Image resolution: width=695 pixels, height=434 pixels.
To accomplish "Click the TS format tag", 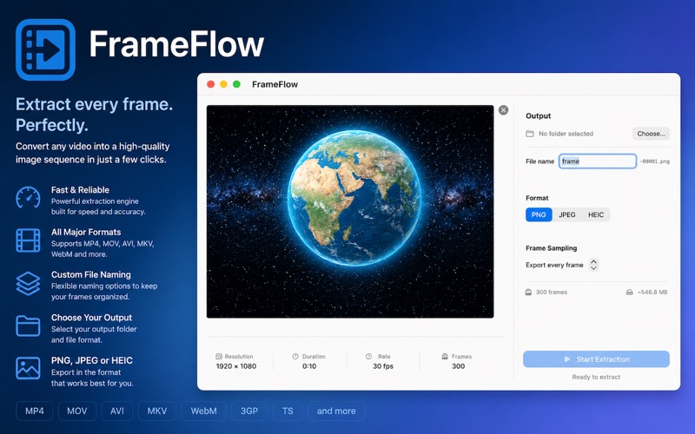I will click(288, 411).
